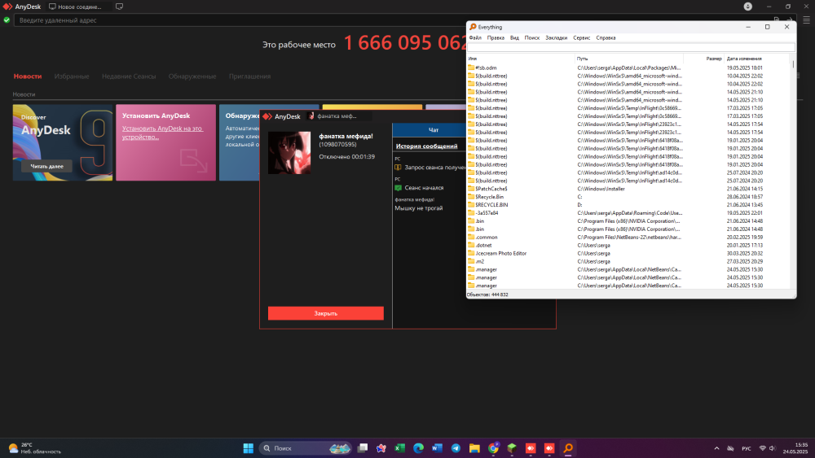Sort by the Имя column header
Viewport: 815px width, 458px height.
point(520,59)
